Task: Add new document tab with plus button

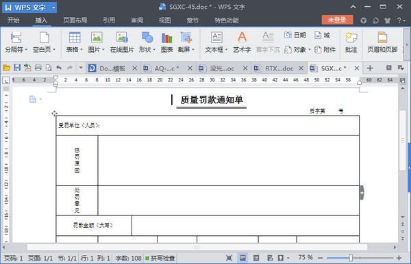Action: pyautogui.click(x=370, y=68)
